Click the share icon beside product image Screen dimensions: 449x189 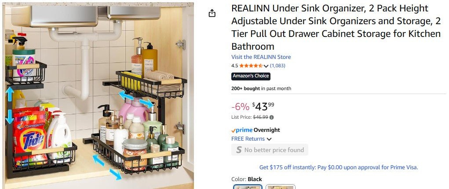212,13
